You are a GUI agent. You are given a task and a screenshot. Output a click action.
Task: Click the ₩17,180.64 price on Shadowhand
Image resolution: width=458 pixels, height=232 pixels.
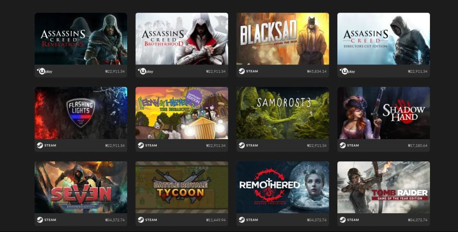coord(418,145)
